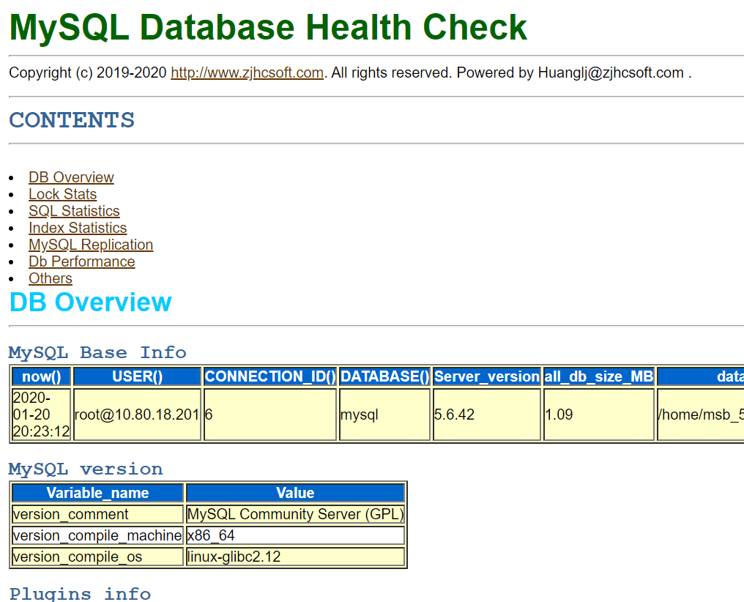The image size is (744, 602).
Task: Click the now() column header
Action: click(41, 376)
